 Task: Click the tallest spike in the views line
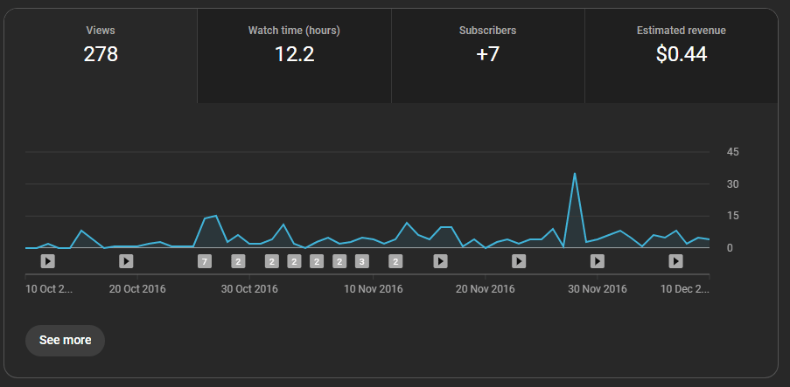point(575,174)
